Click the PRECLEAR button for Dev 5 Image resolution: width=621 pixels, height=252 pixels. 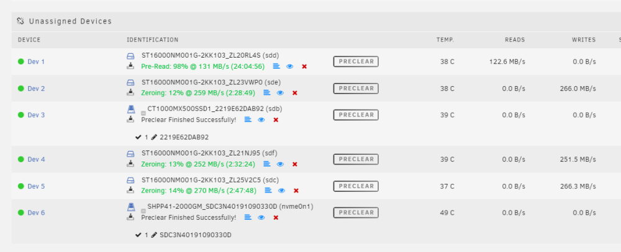point(356,186)
